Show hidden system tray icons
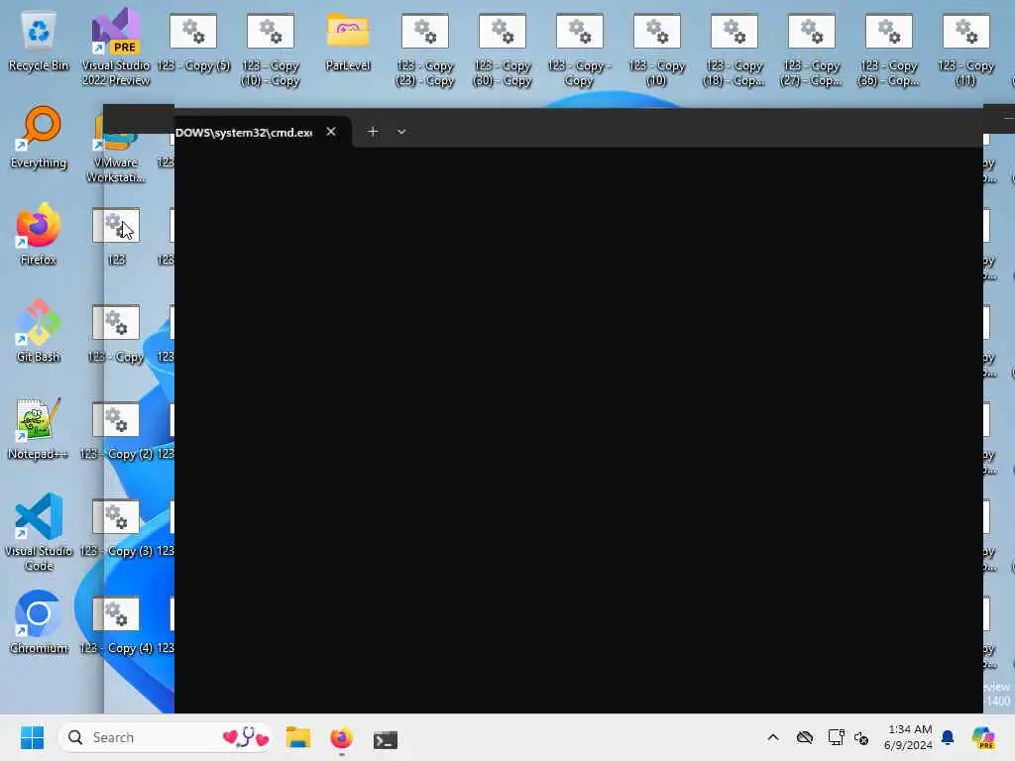 point(773,737)
